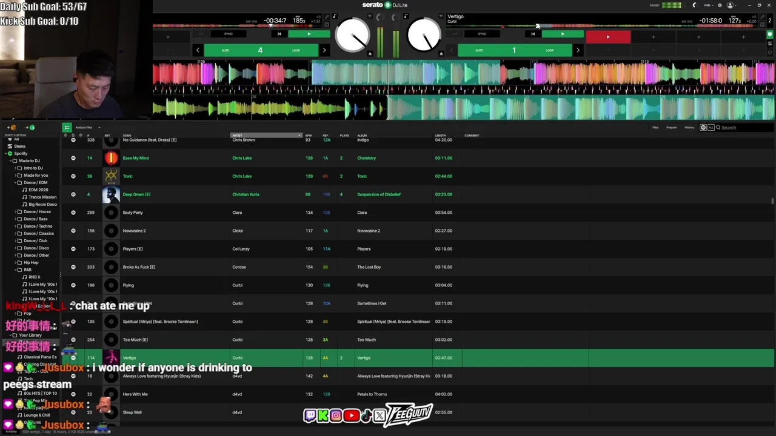The width and height of the screenshot is (776, 436).
Task: Sort by KEY column header
Action: (x=326, y=135)
